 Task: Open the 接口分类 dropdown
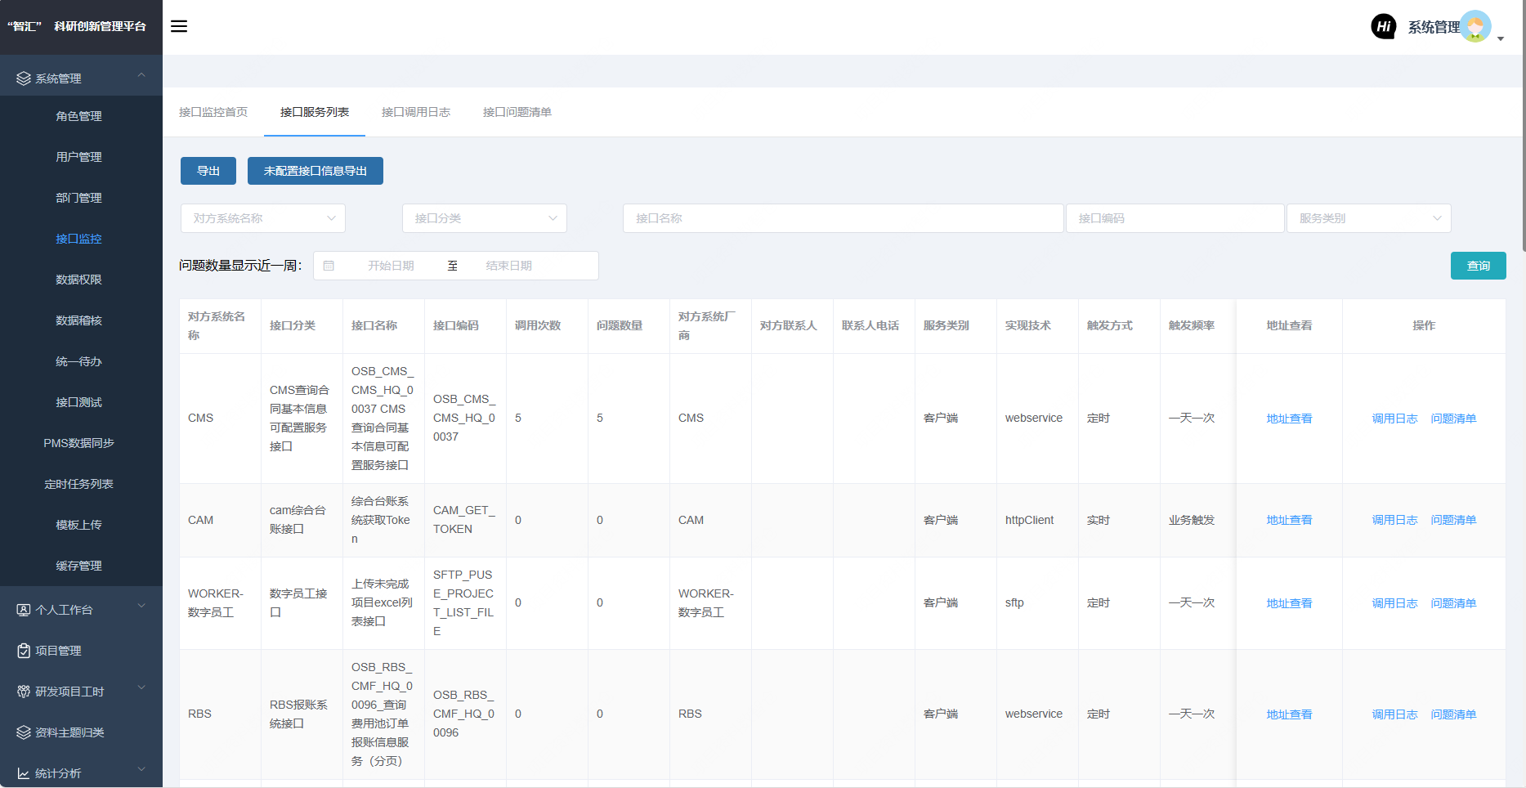click(x=484, y=218)
